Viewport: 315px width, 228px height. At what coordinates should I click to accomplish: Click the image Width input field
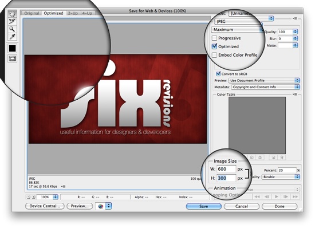coord(226,169)
